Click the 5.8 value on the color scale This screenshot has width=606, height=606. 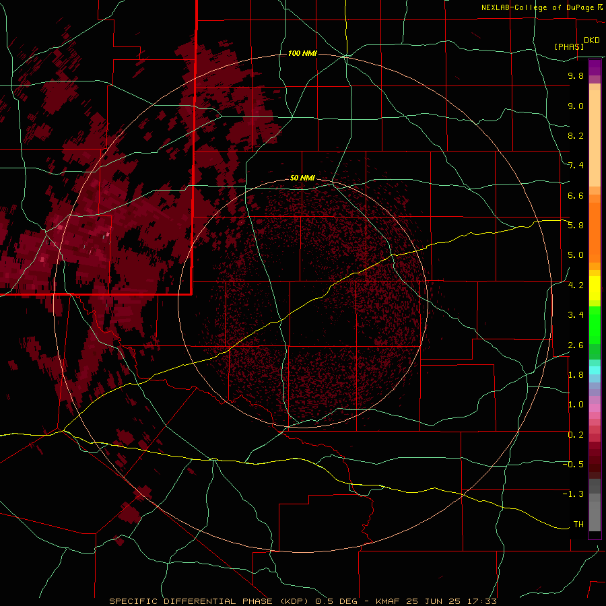[576, 226]
